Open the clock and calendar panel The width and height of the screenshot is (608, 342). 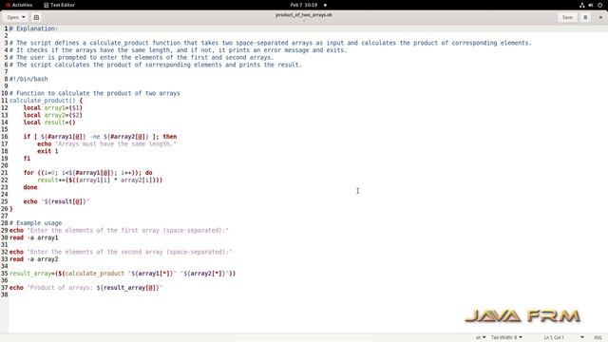coord(304,5)
